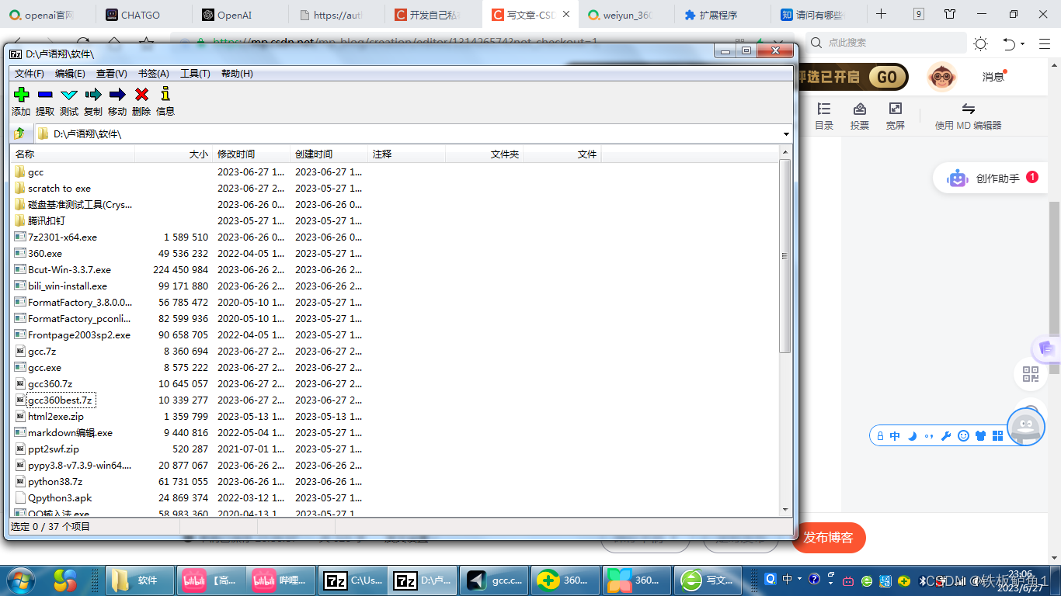Sort by the 修改时间 column header
Screen dimensions: 1061x596
(x=252, y=154)
